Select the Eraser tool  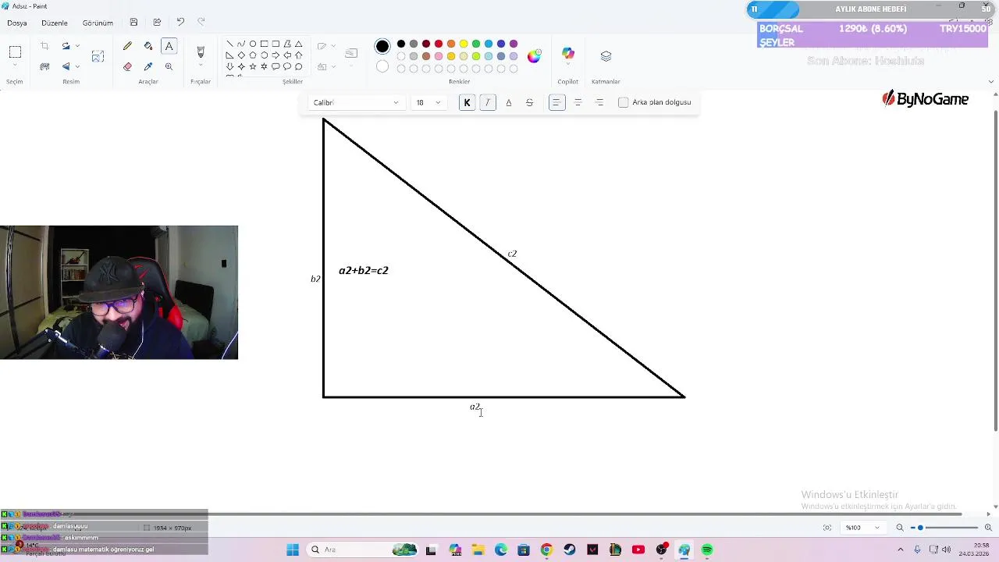pos(127,66)
